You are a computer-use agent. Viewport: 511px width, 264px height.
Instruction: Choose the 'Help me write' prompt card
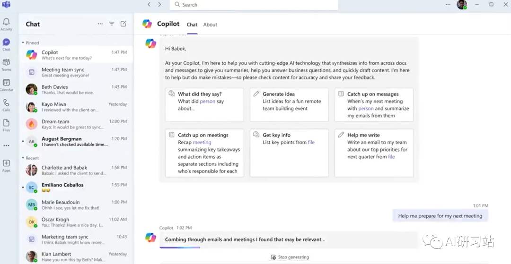point(374,153)
